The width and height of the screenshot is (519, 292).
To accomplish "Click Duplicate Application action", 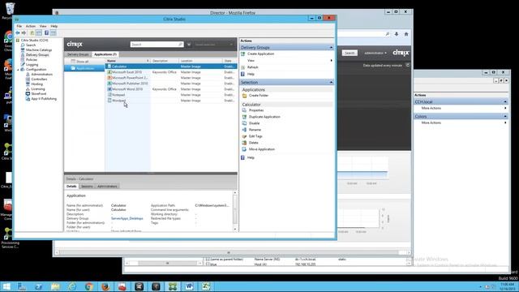I will point(264,117).
